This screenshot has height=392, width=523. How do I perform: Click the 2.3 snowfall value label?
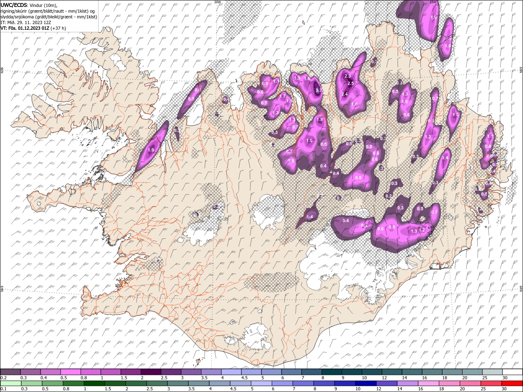(x=348, y=76)
